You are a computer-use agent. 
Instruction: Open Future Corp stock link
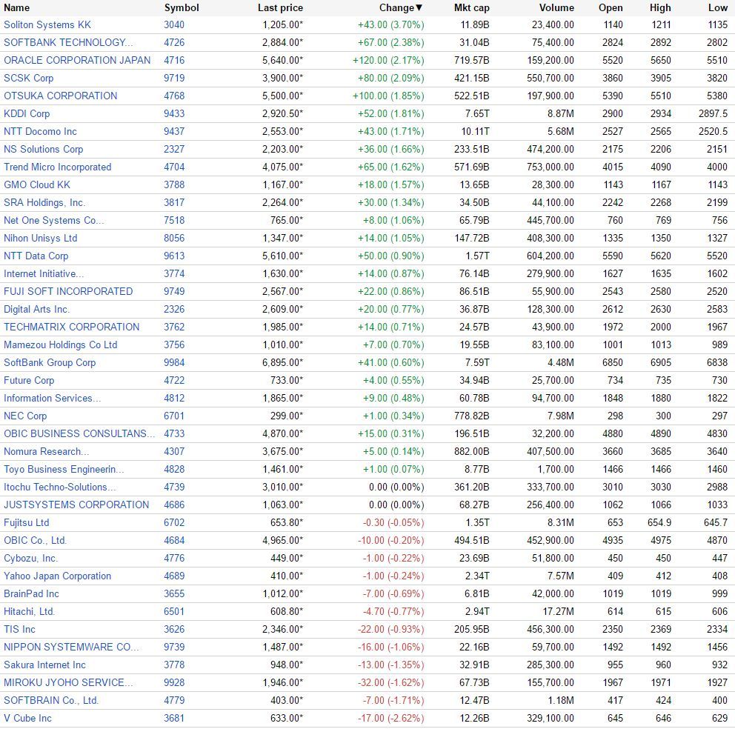pos(29,381)
